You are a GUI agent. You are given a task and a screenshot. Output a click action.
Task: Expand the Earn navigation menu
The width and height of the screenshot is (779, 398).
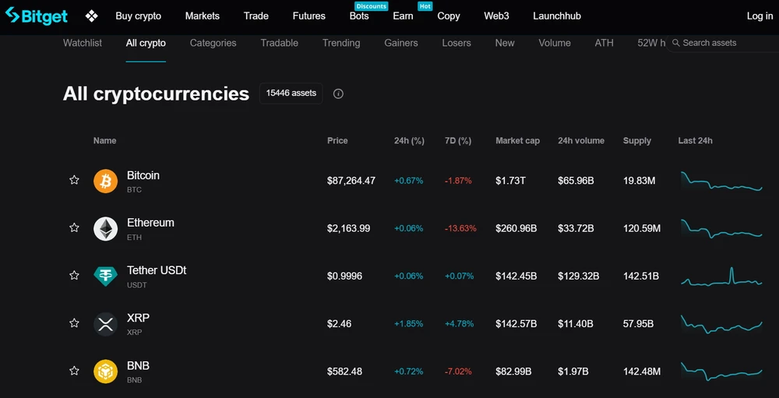point(403,16)
